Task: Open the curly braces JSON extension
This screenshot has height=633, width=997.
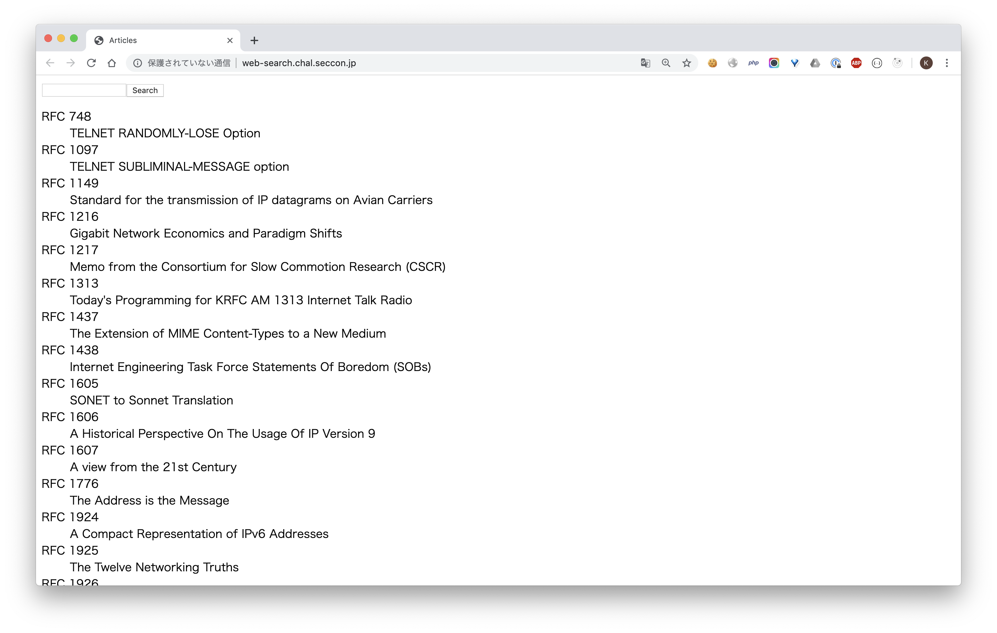Action: (x=877, y=63)
